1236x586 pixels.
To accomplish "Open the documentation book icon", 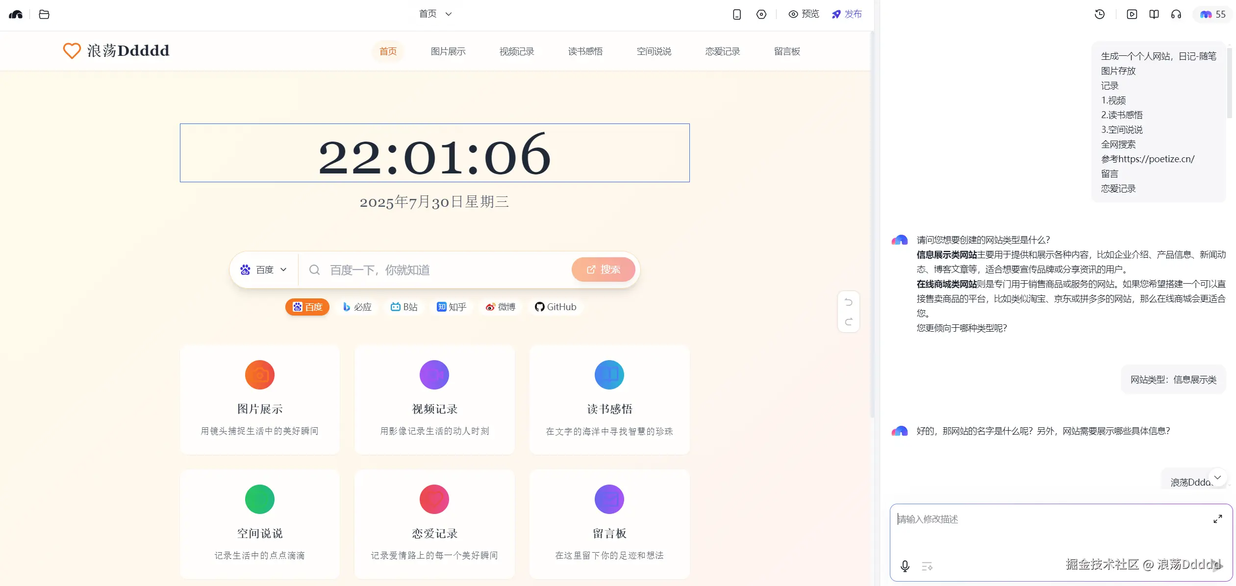I will point(1154,14).
